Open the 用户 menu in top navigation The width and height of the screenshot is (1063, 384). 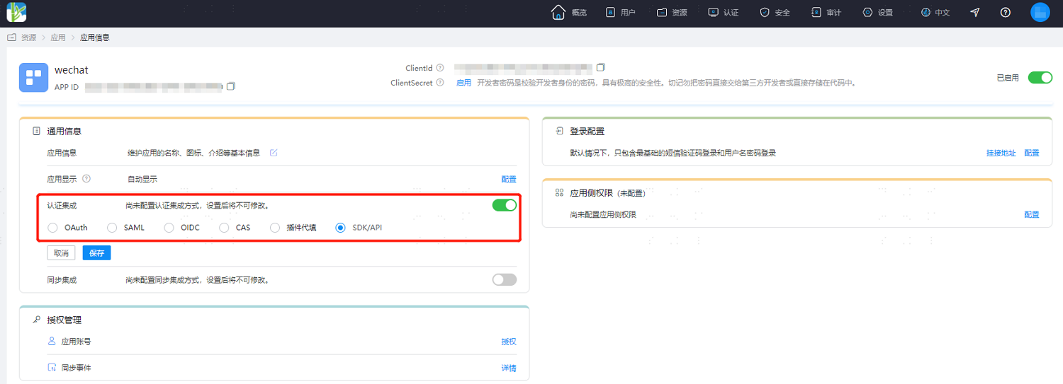pos(620,13)
